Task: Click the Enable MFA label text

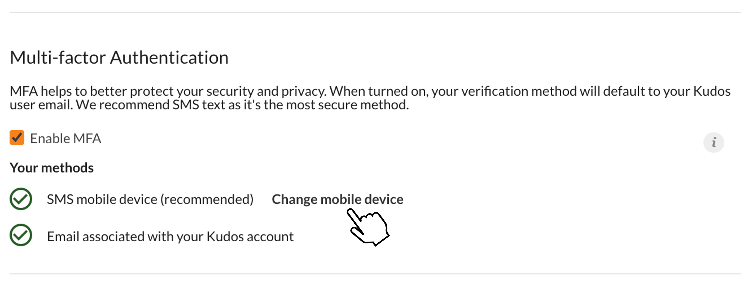Action: [65, 139]
